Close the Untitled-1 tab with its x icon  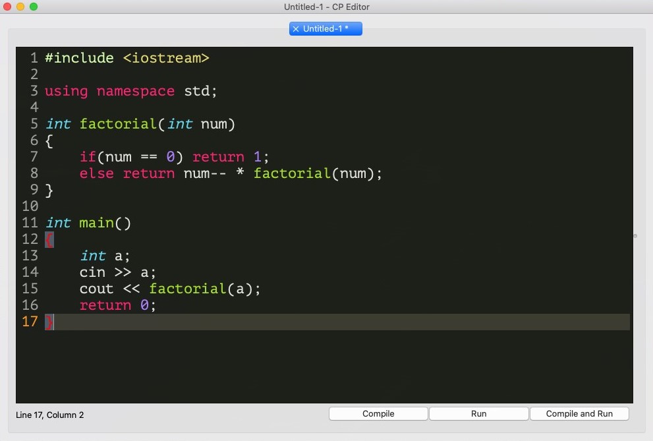296,29
